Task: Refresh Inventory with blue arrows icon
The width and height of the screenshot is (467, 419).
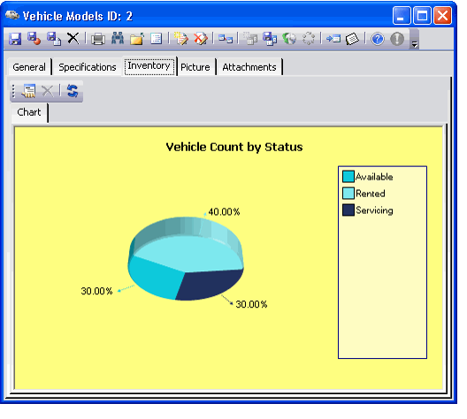Action: (73, 91)
